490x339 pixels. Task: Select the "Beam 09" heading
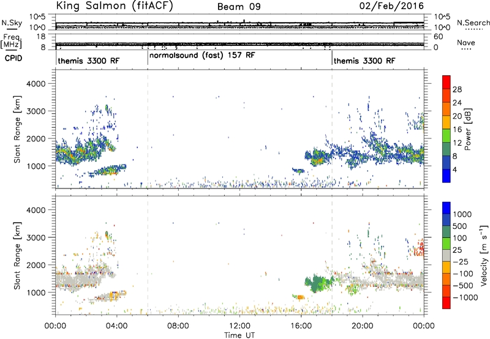[239, 7]
